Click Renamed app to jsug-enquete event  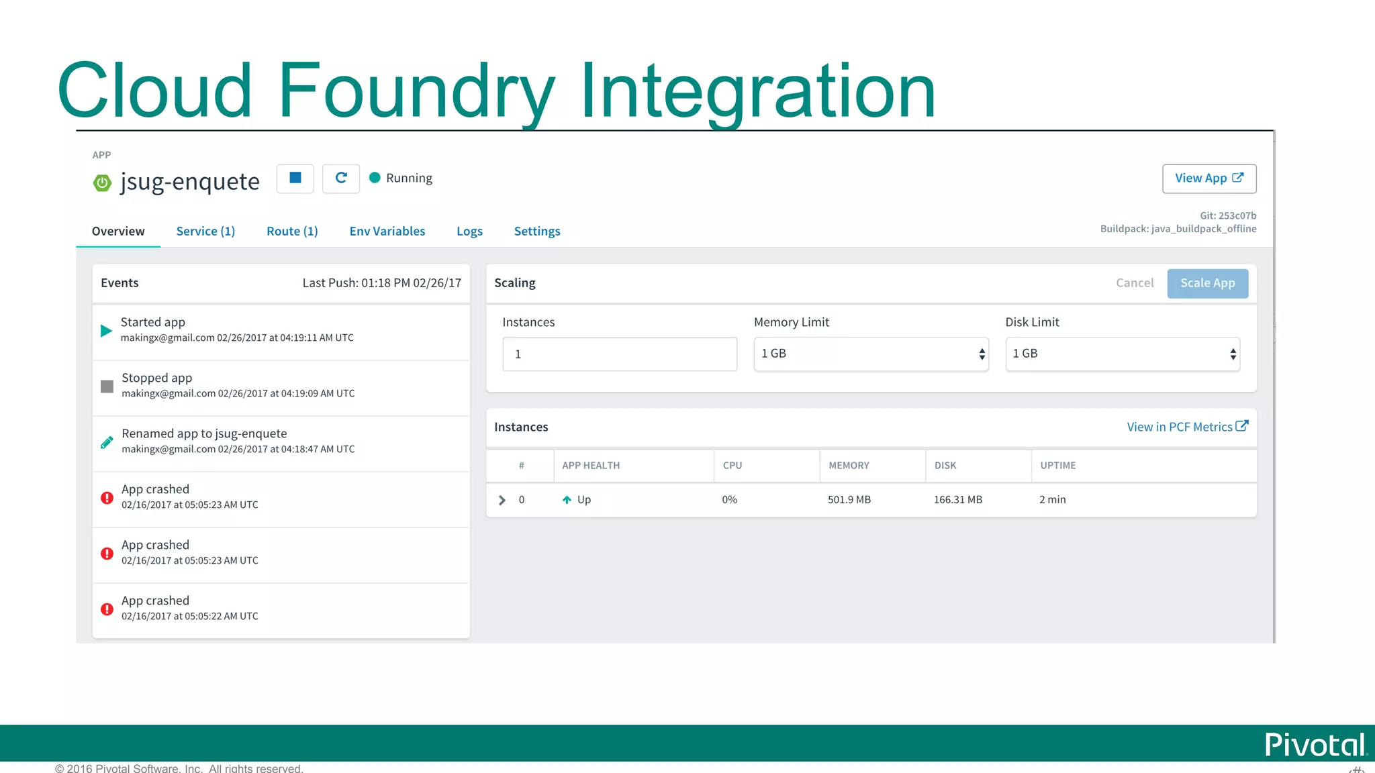click(x=204, y=433)
